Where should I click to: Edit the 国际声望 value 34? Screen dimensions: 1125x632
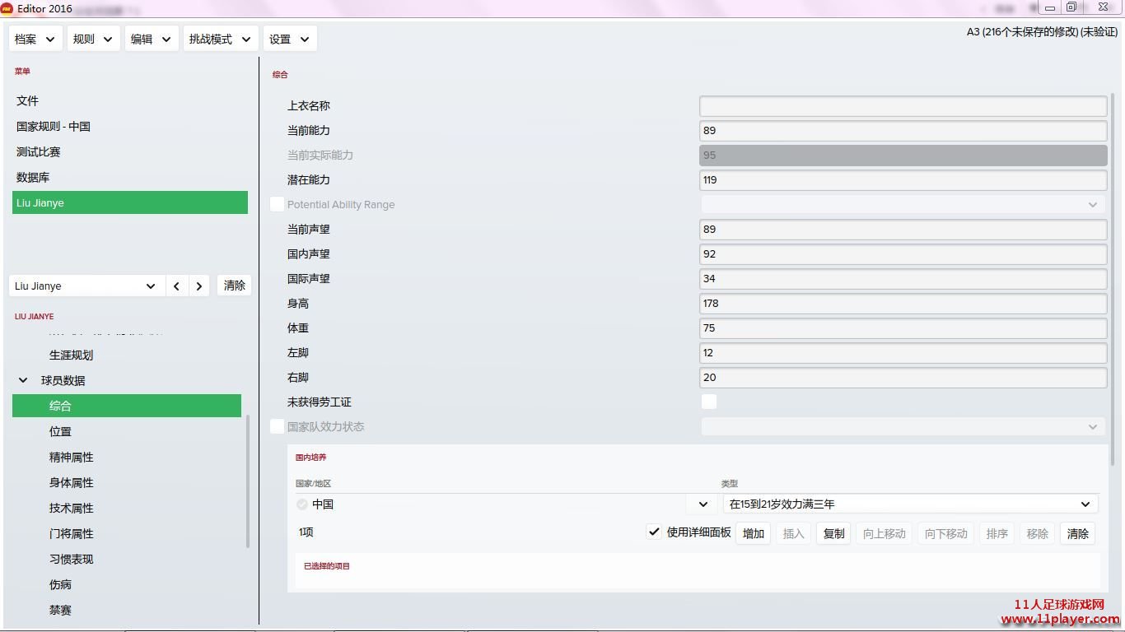(x=903, y=278)
